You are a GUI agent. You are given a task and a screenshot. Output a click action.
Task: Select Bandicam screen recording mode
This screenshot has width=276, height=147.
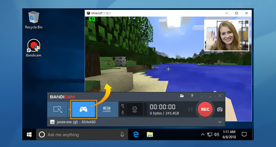point(58,109)
